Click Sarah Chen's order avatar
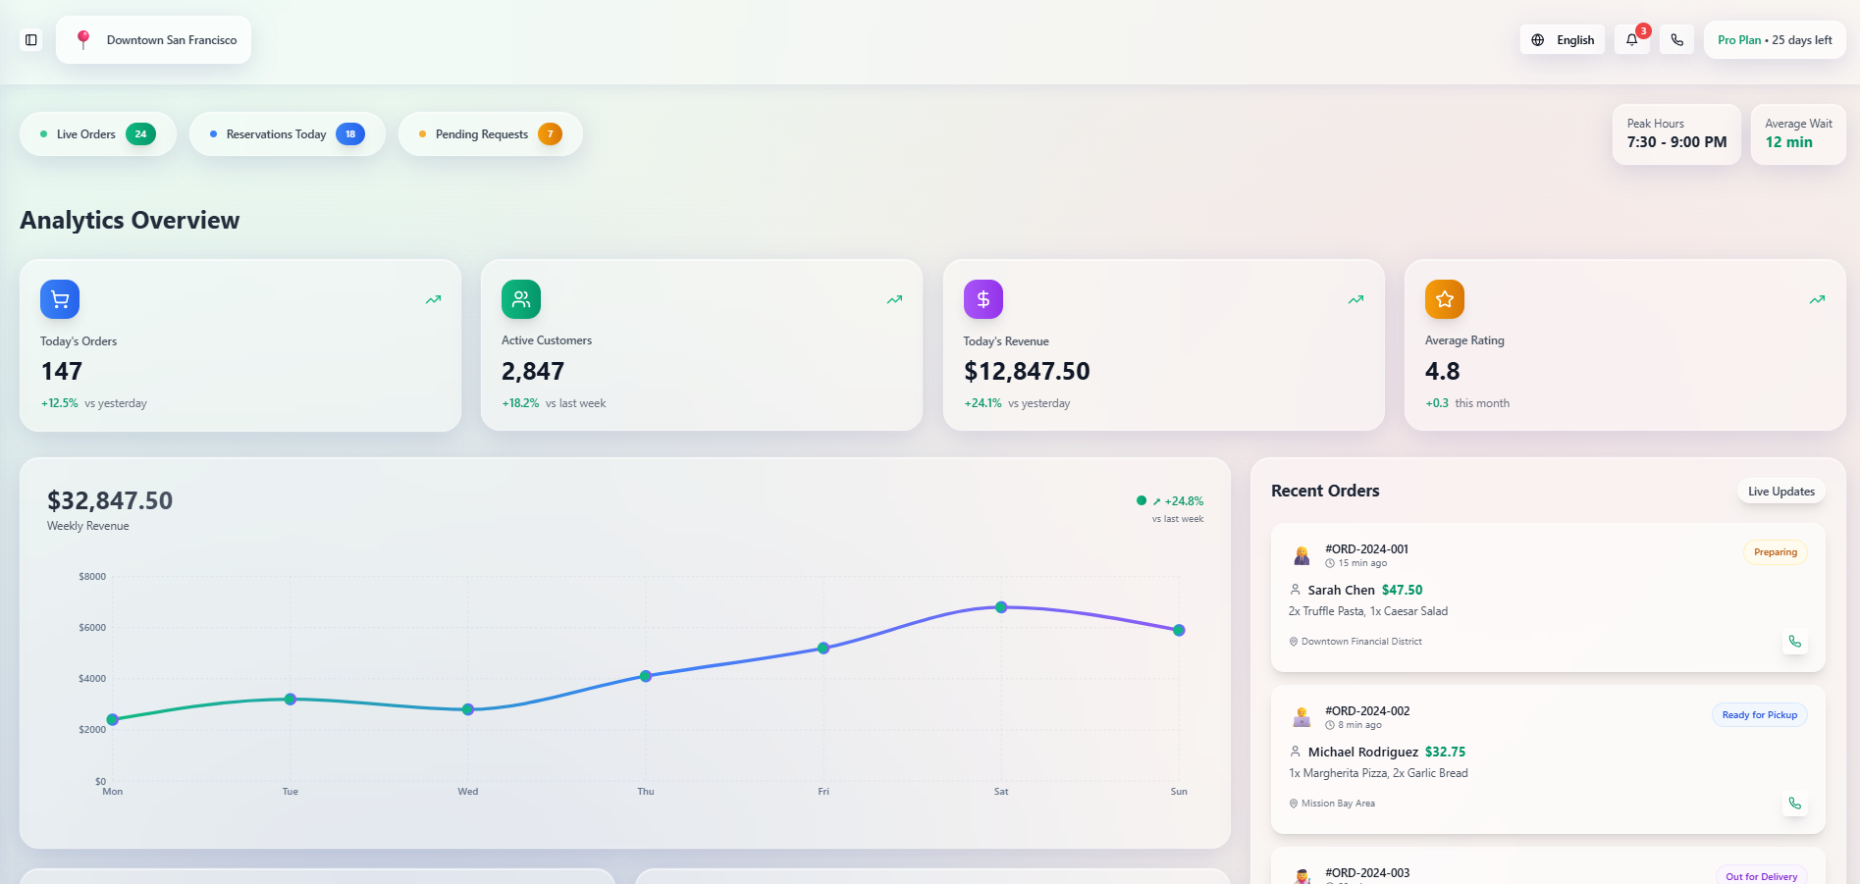The image size is (1860, 884). tap(1302, 555)
